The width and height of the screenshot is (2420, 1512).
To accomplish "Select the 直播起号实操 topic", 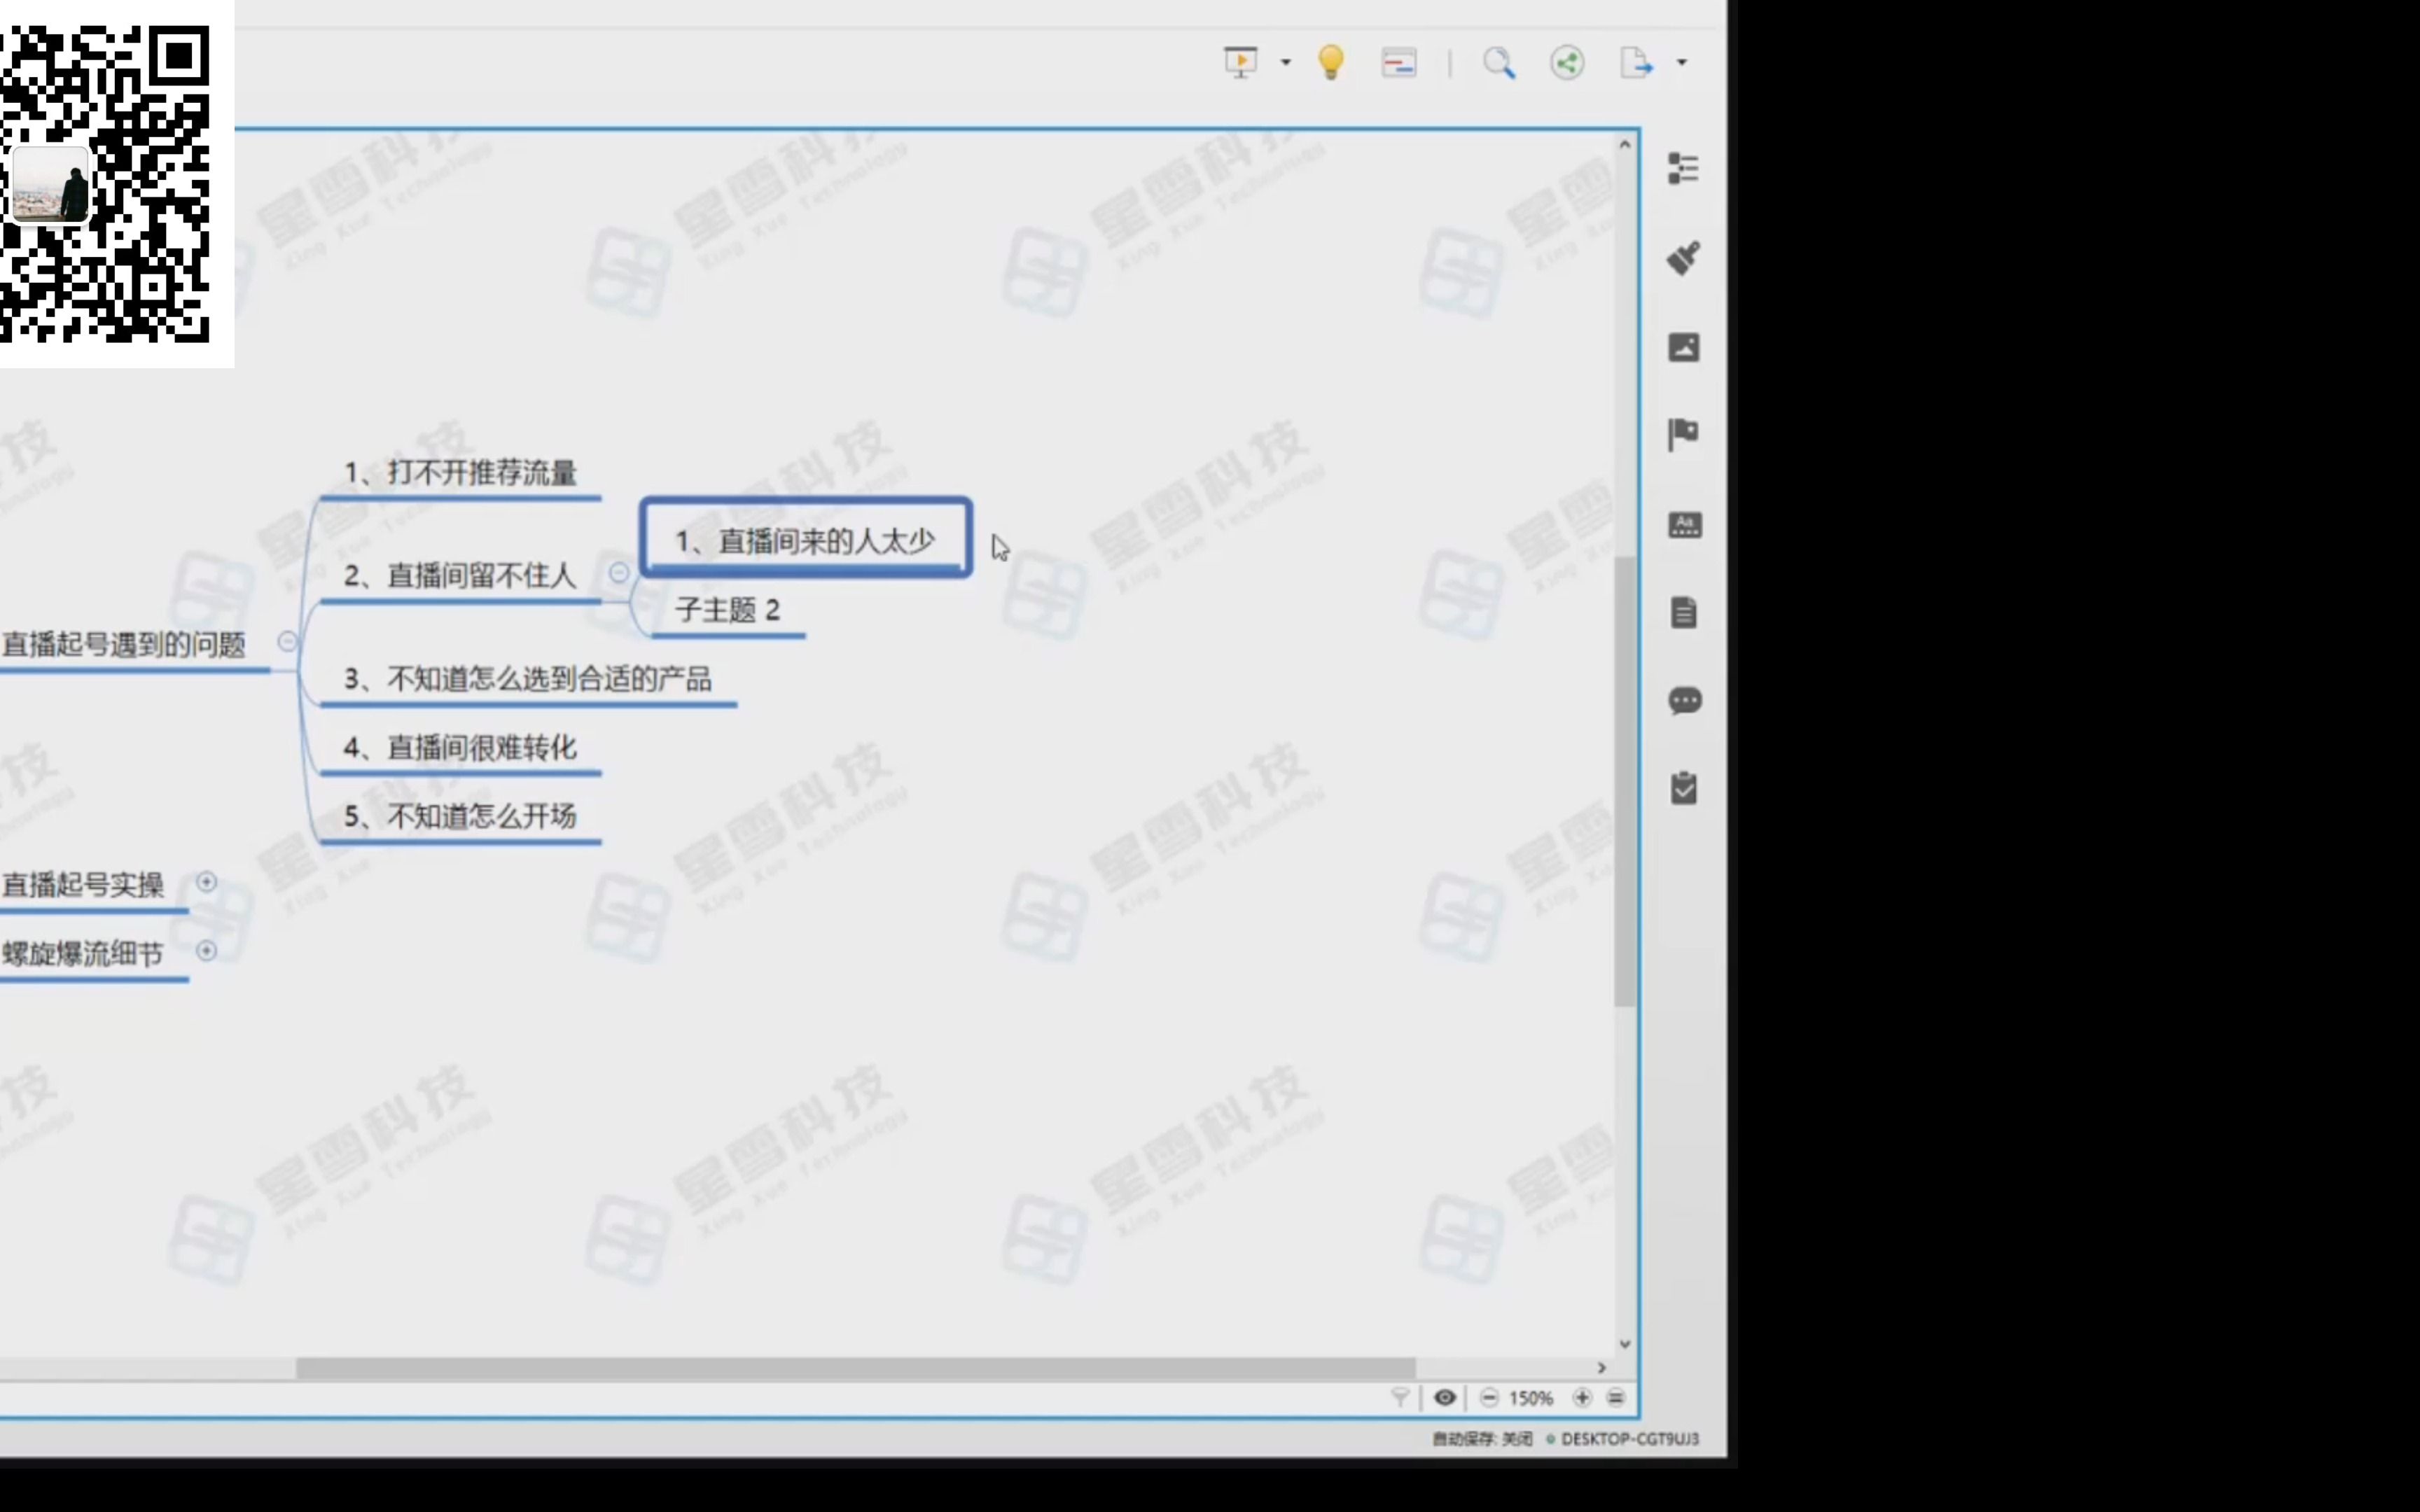I will [84, 886].
